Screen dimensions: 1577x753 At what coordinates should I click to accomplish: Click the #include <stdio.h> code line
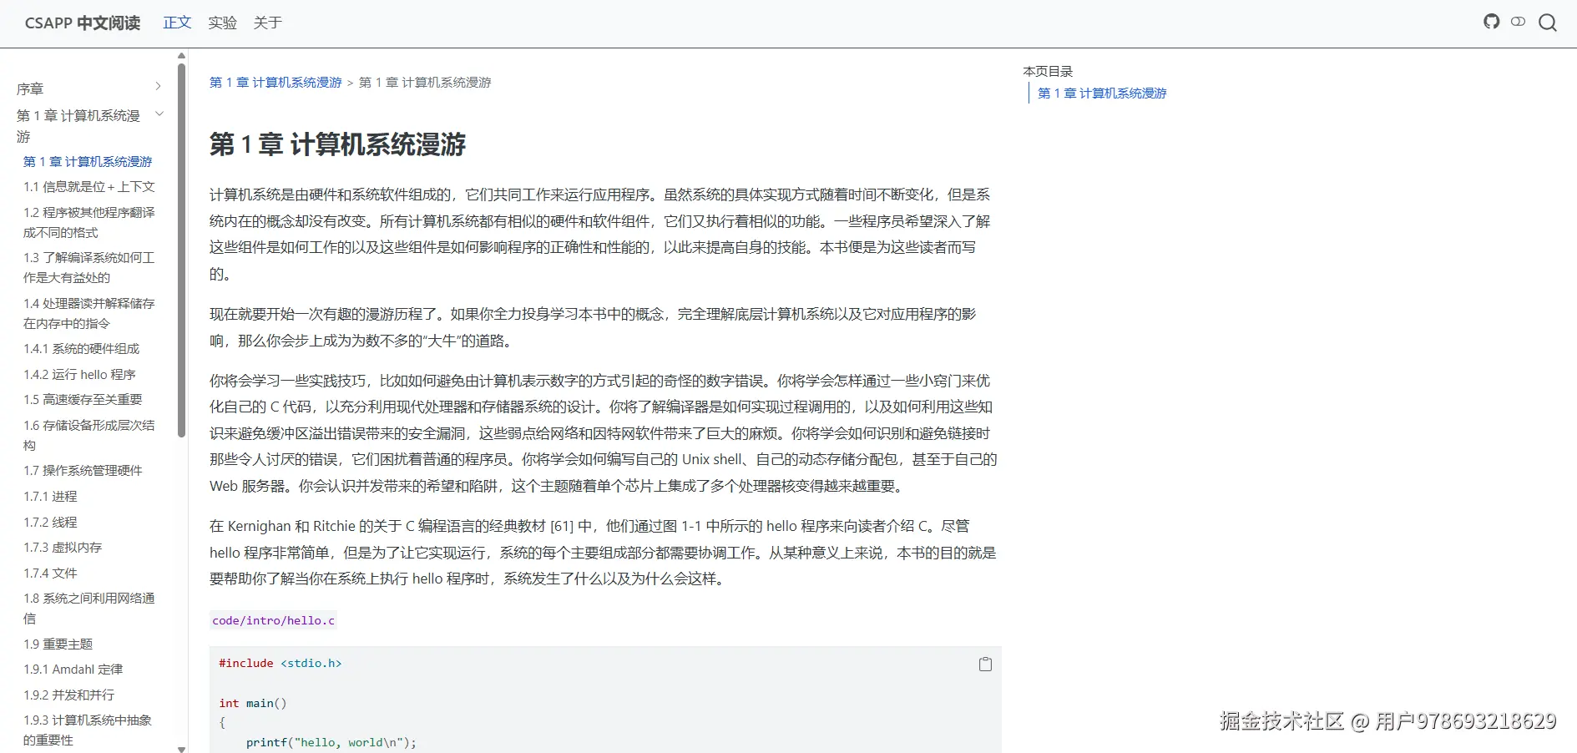point(281,664)
